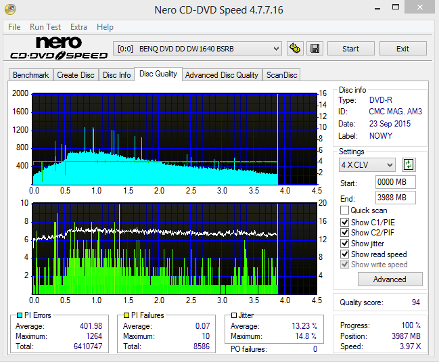This screenshot has height=362, width=439.
Task: Open the Run Test menu
Action: 45,27
